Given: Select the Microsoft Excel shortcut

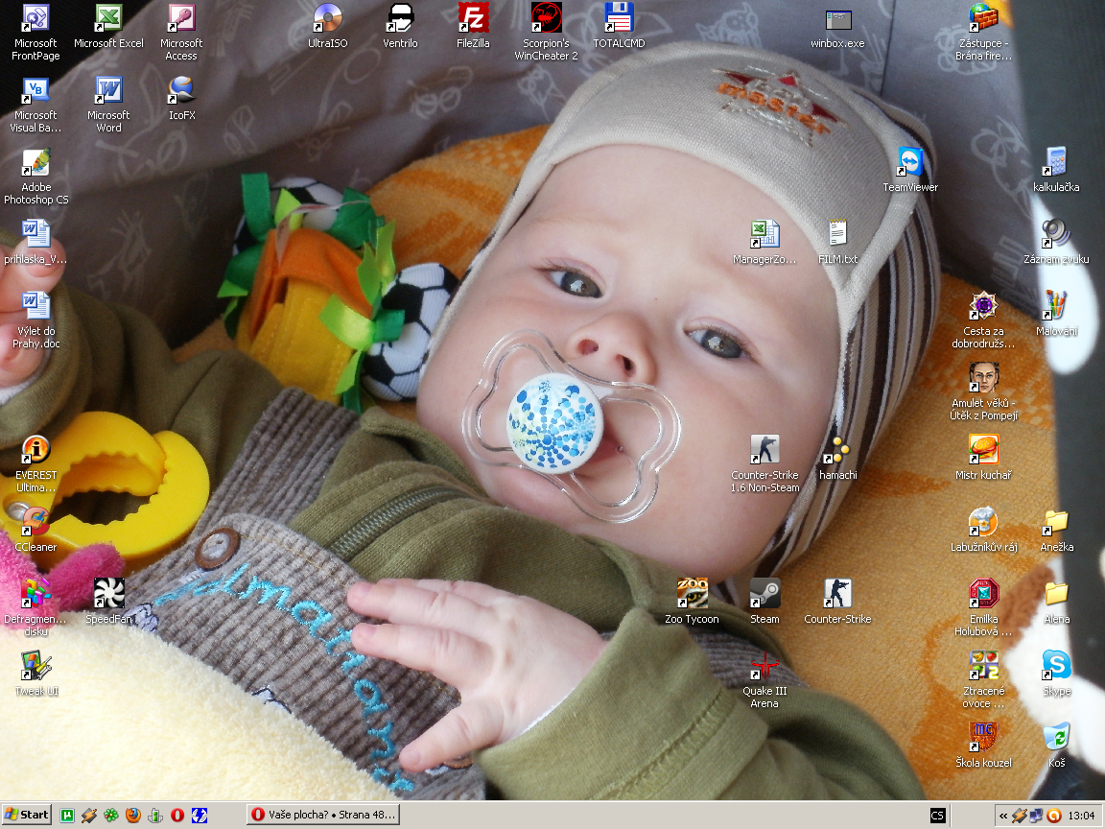Looking at the screenshot, I should click(x=108, y=18).
